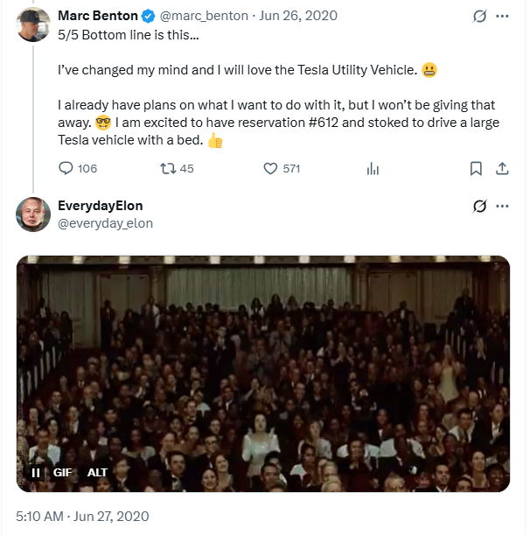Open the EverydayElon name link
The height and width of the screenshot is (535, 530).
tap(100, 206)
